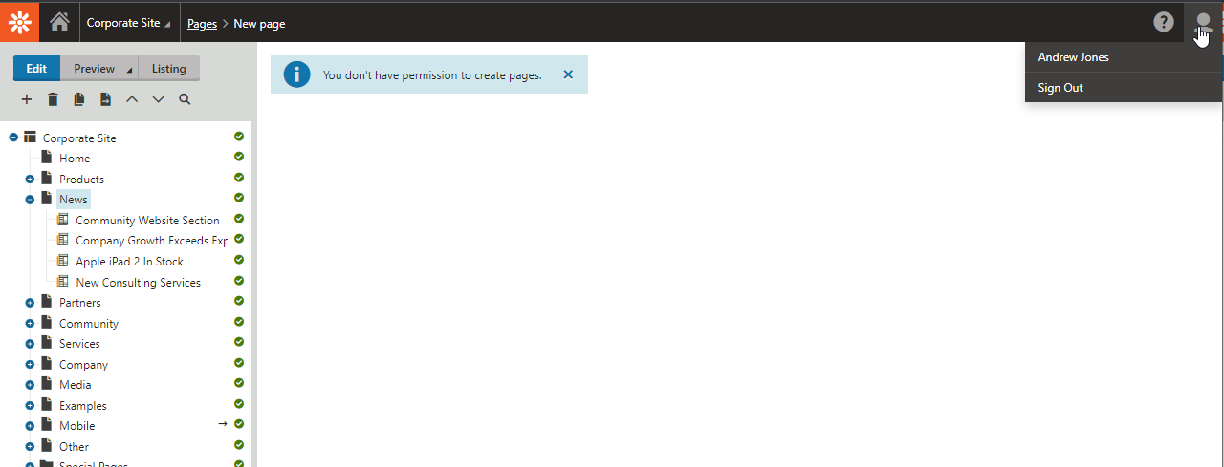Viewport: 1224px width, 467px height.
Task: Collapse the News tree node
Action: (30, 200)
